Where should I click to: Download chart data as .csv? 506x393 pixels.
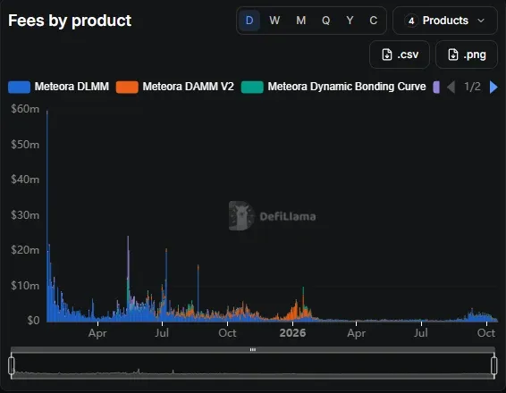(x=400, y=54)
